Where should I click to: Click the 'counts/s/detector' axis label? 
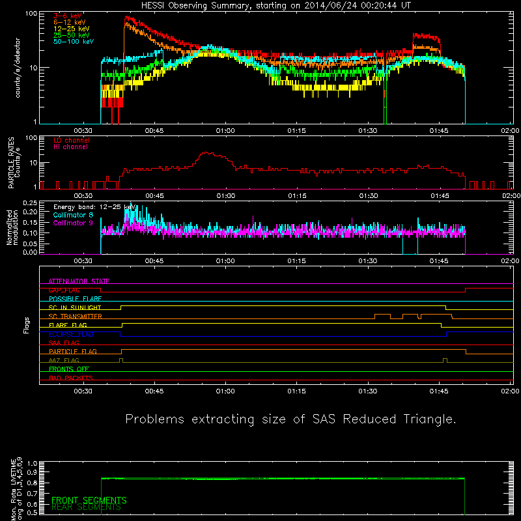pos(18,68)
